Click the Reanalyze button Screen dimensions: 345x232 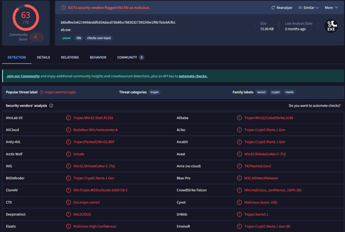(x=282, y=7)
